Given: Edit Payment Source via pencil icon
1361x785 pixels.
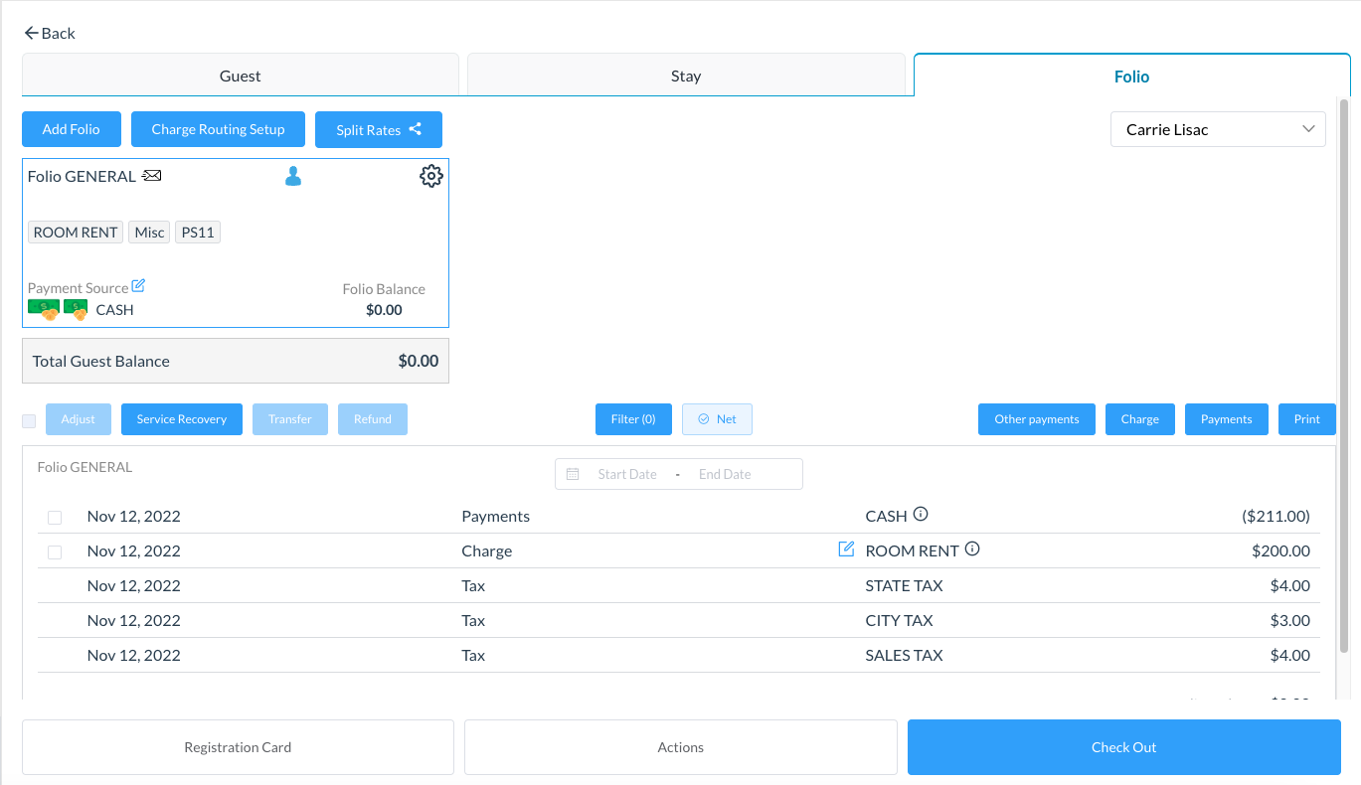Looking at the screenshot, I should (138, 286).
